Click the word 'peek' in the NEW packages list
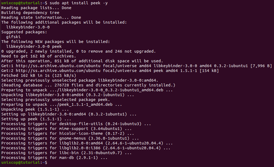This screenshot has width=274, height=167. point(57,46)
